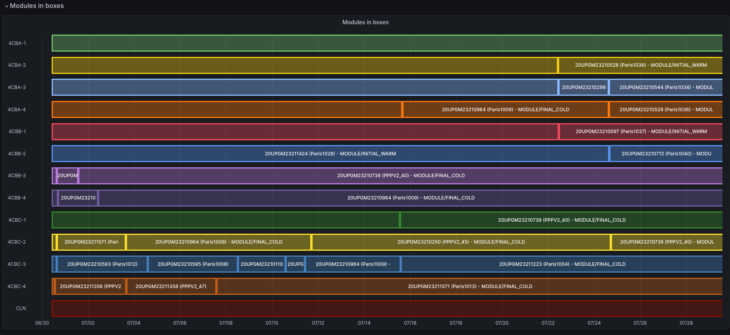Select PPPV2_40 FINAL_COLD segment in 4CBB-3 row
730x335 pixels.
tap(400, 176)
